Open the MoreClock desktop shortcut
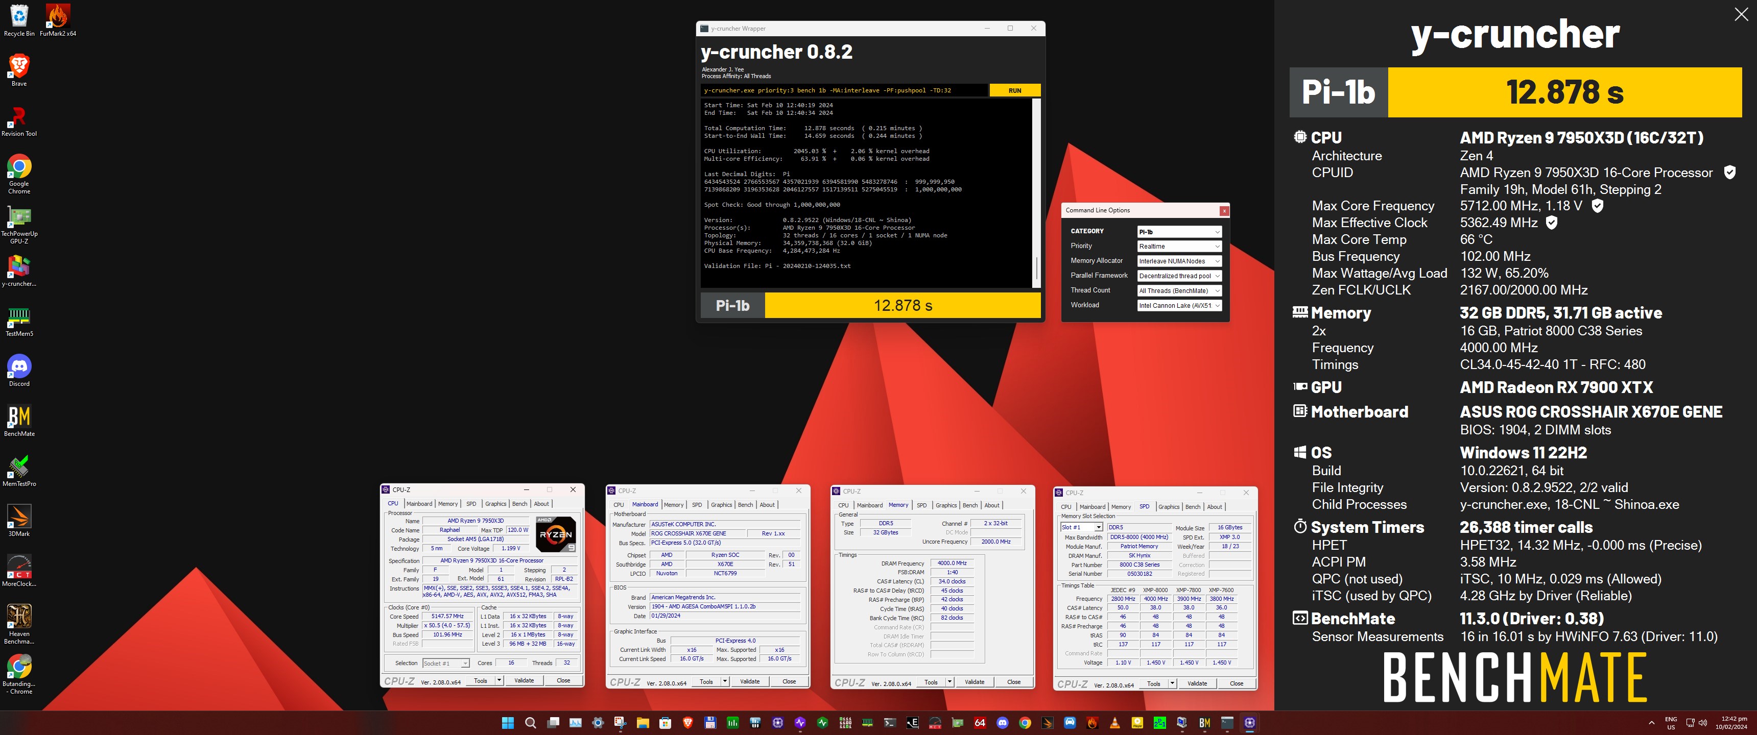This screenshot has height=735, width=1757. (x=19, y=570)
